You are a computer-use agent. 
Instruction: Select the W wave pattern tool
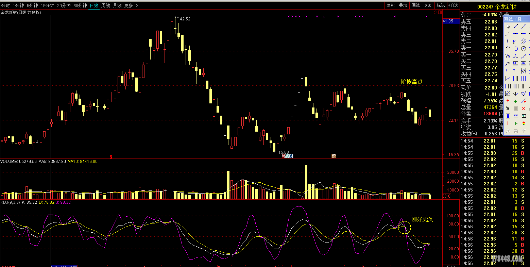(508, 56)
